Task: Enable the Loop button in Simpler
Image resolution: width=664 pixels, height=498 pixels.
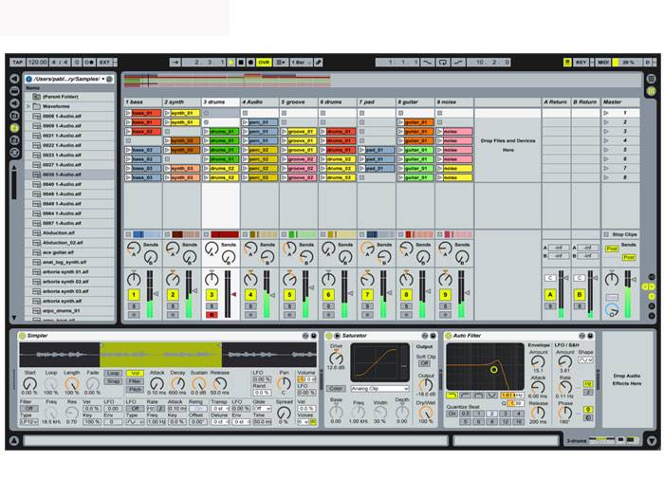Action: 113,373
